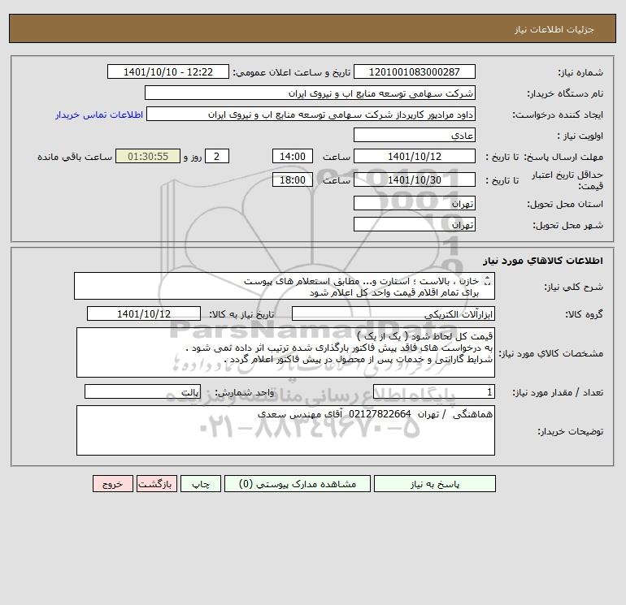Click the buyer notes text area
Screen dimensions: 626x605
285,430
